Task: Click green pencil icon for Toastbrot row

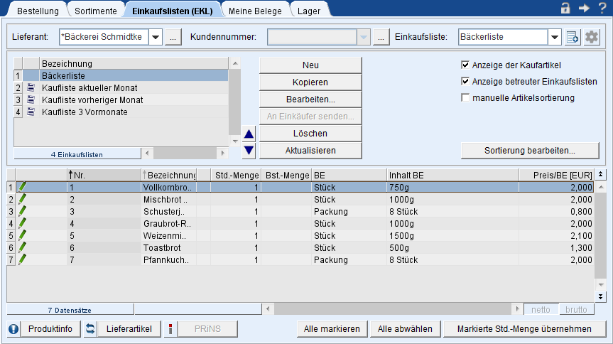Action: [x=22, y=248]
